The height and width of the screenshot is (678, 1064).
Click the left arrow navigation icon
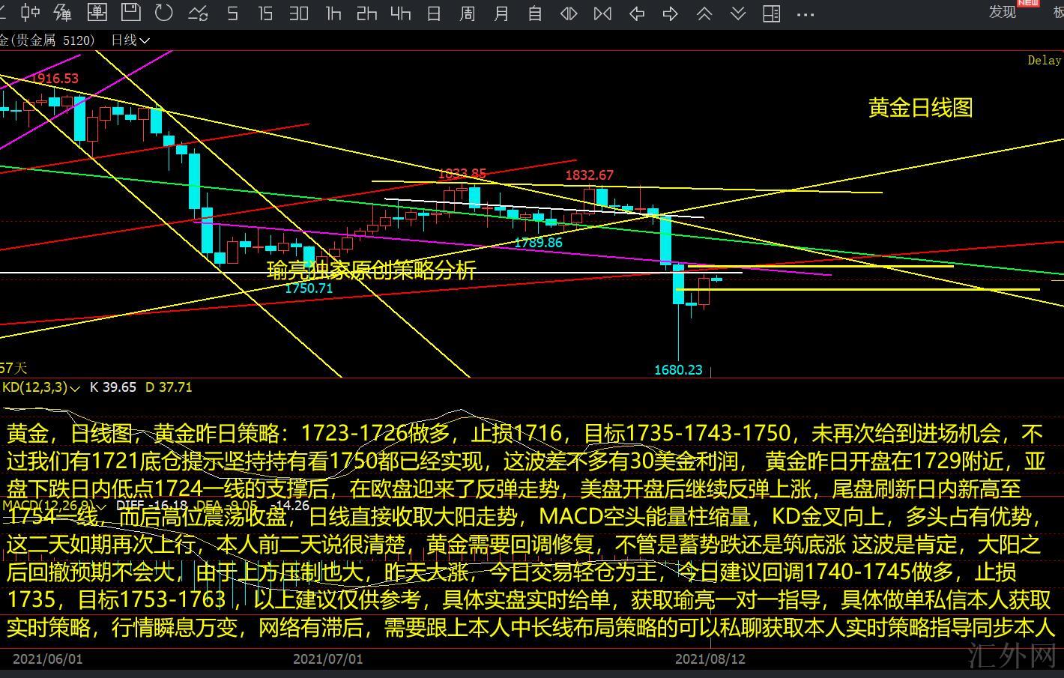pos(637,13)
